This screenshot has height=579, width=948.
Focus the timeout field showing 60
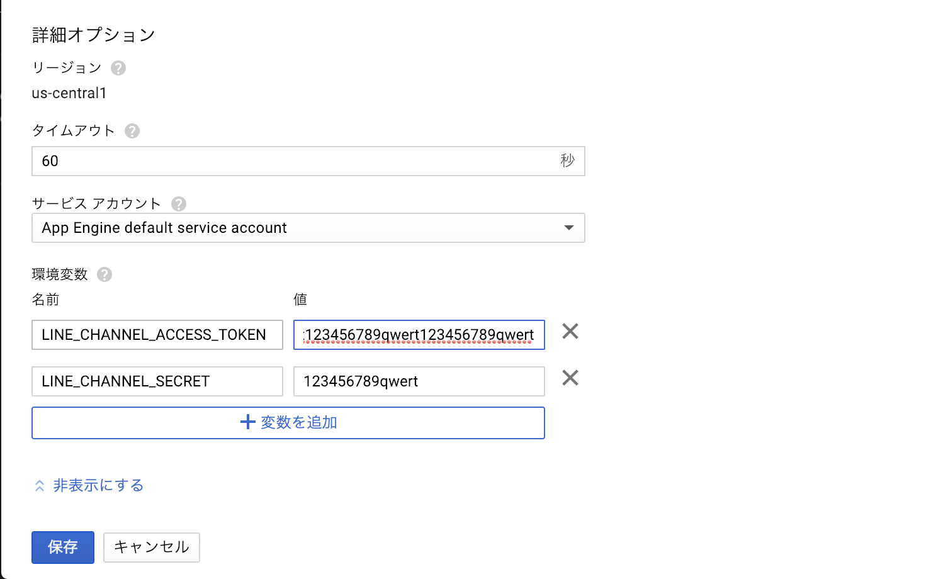[296, 161]
